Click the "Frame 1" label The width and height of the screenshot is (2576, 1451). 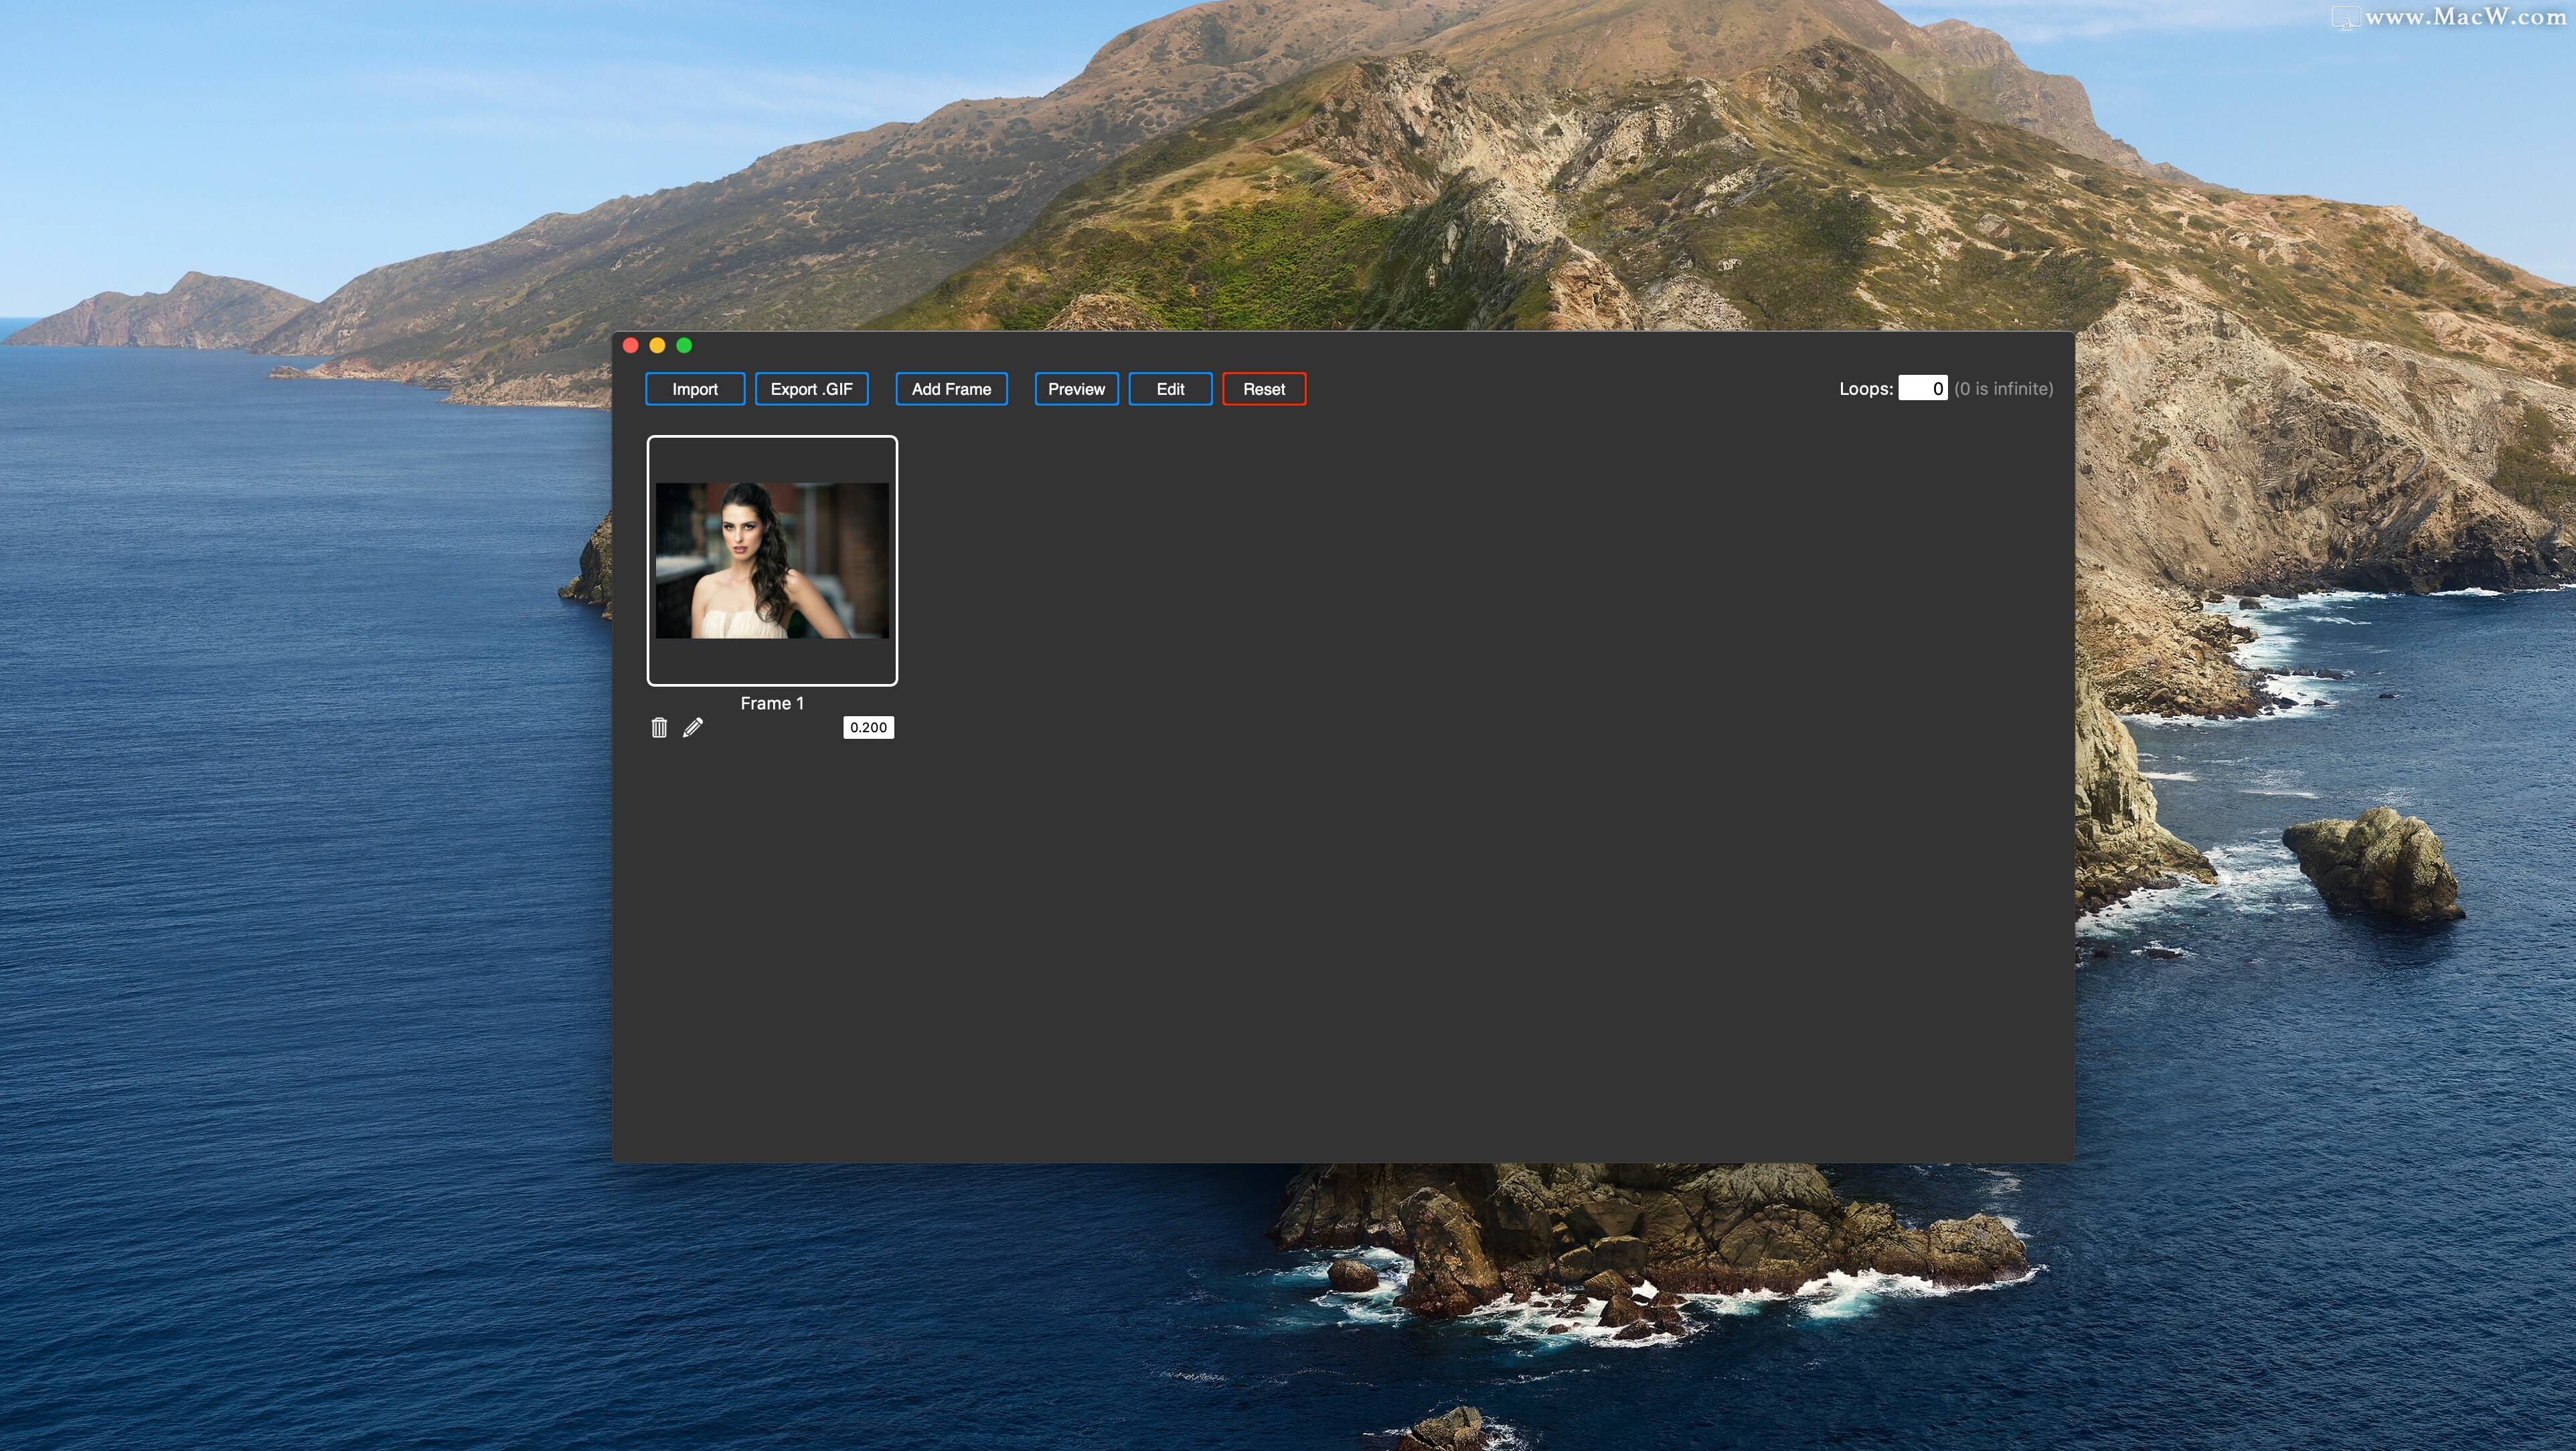point(772,703)
